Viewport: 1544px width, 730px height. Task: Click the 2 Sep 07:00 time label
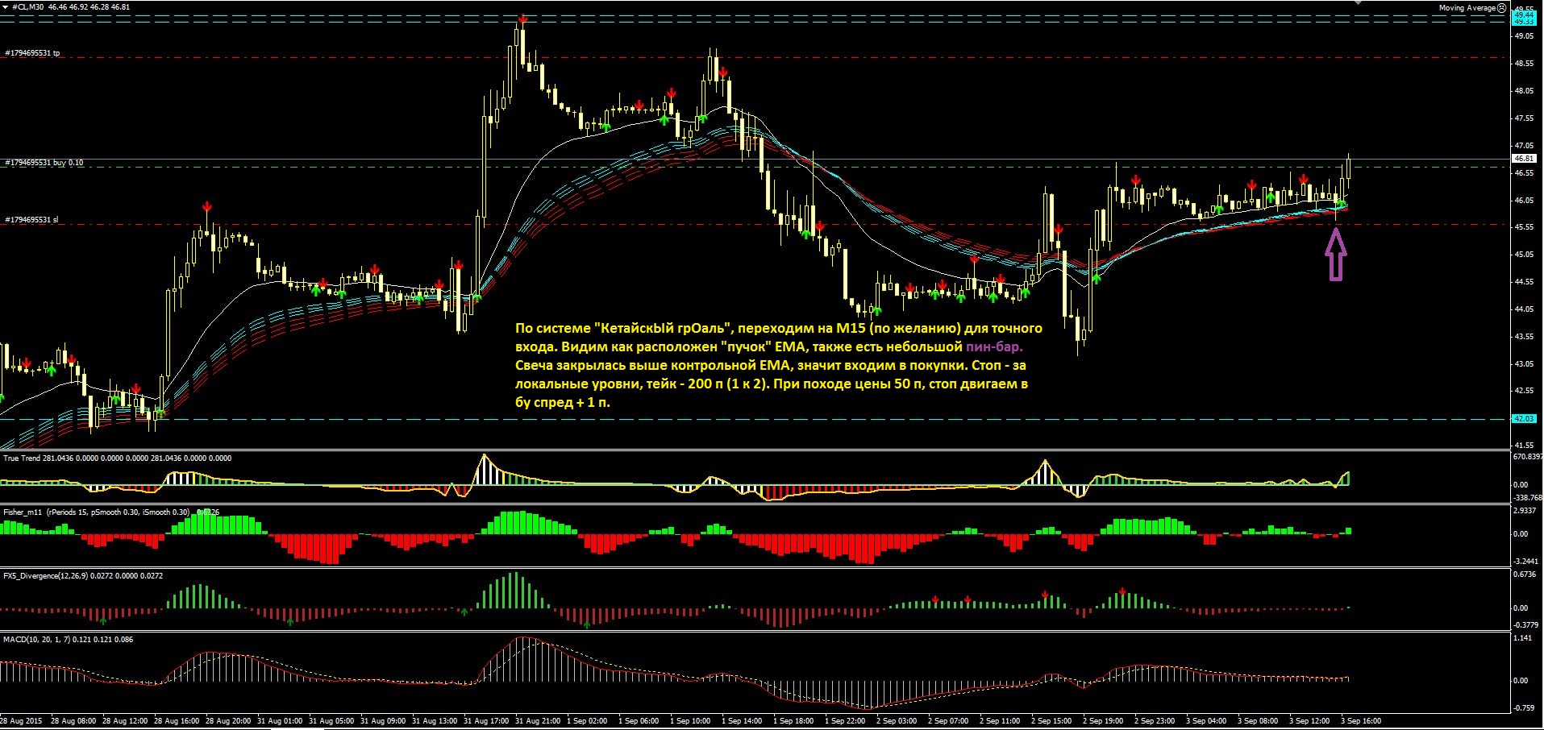pyautogui.click(x=948, y=721)
